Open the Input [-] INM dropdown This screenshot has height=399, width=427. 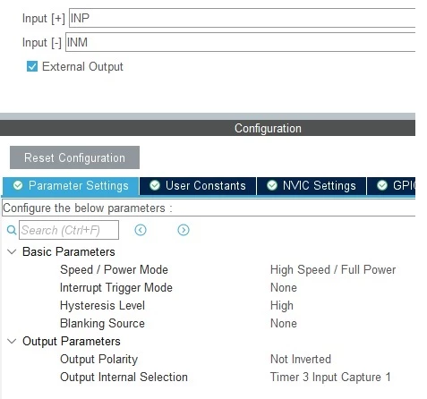point(240,42)
